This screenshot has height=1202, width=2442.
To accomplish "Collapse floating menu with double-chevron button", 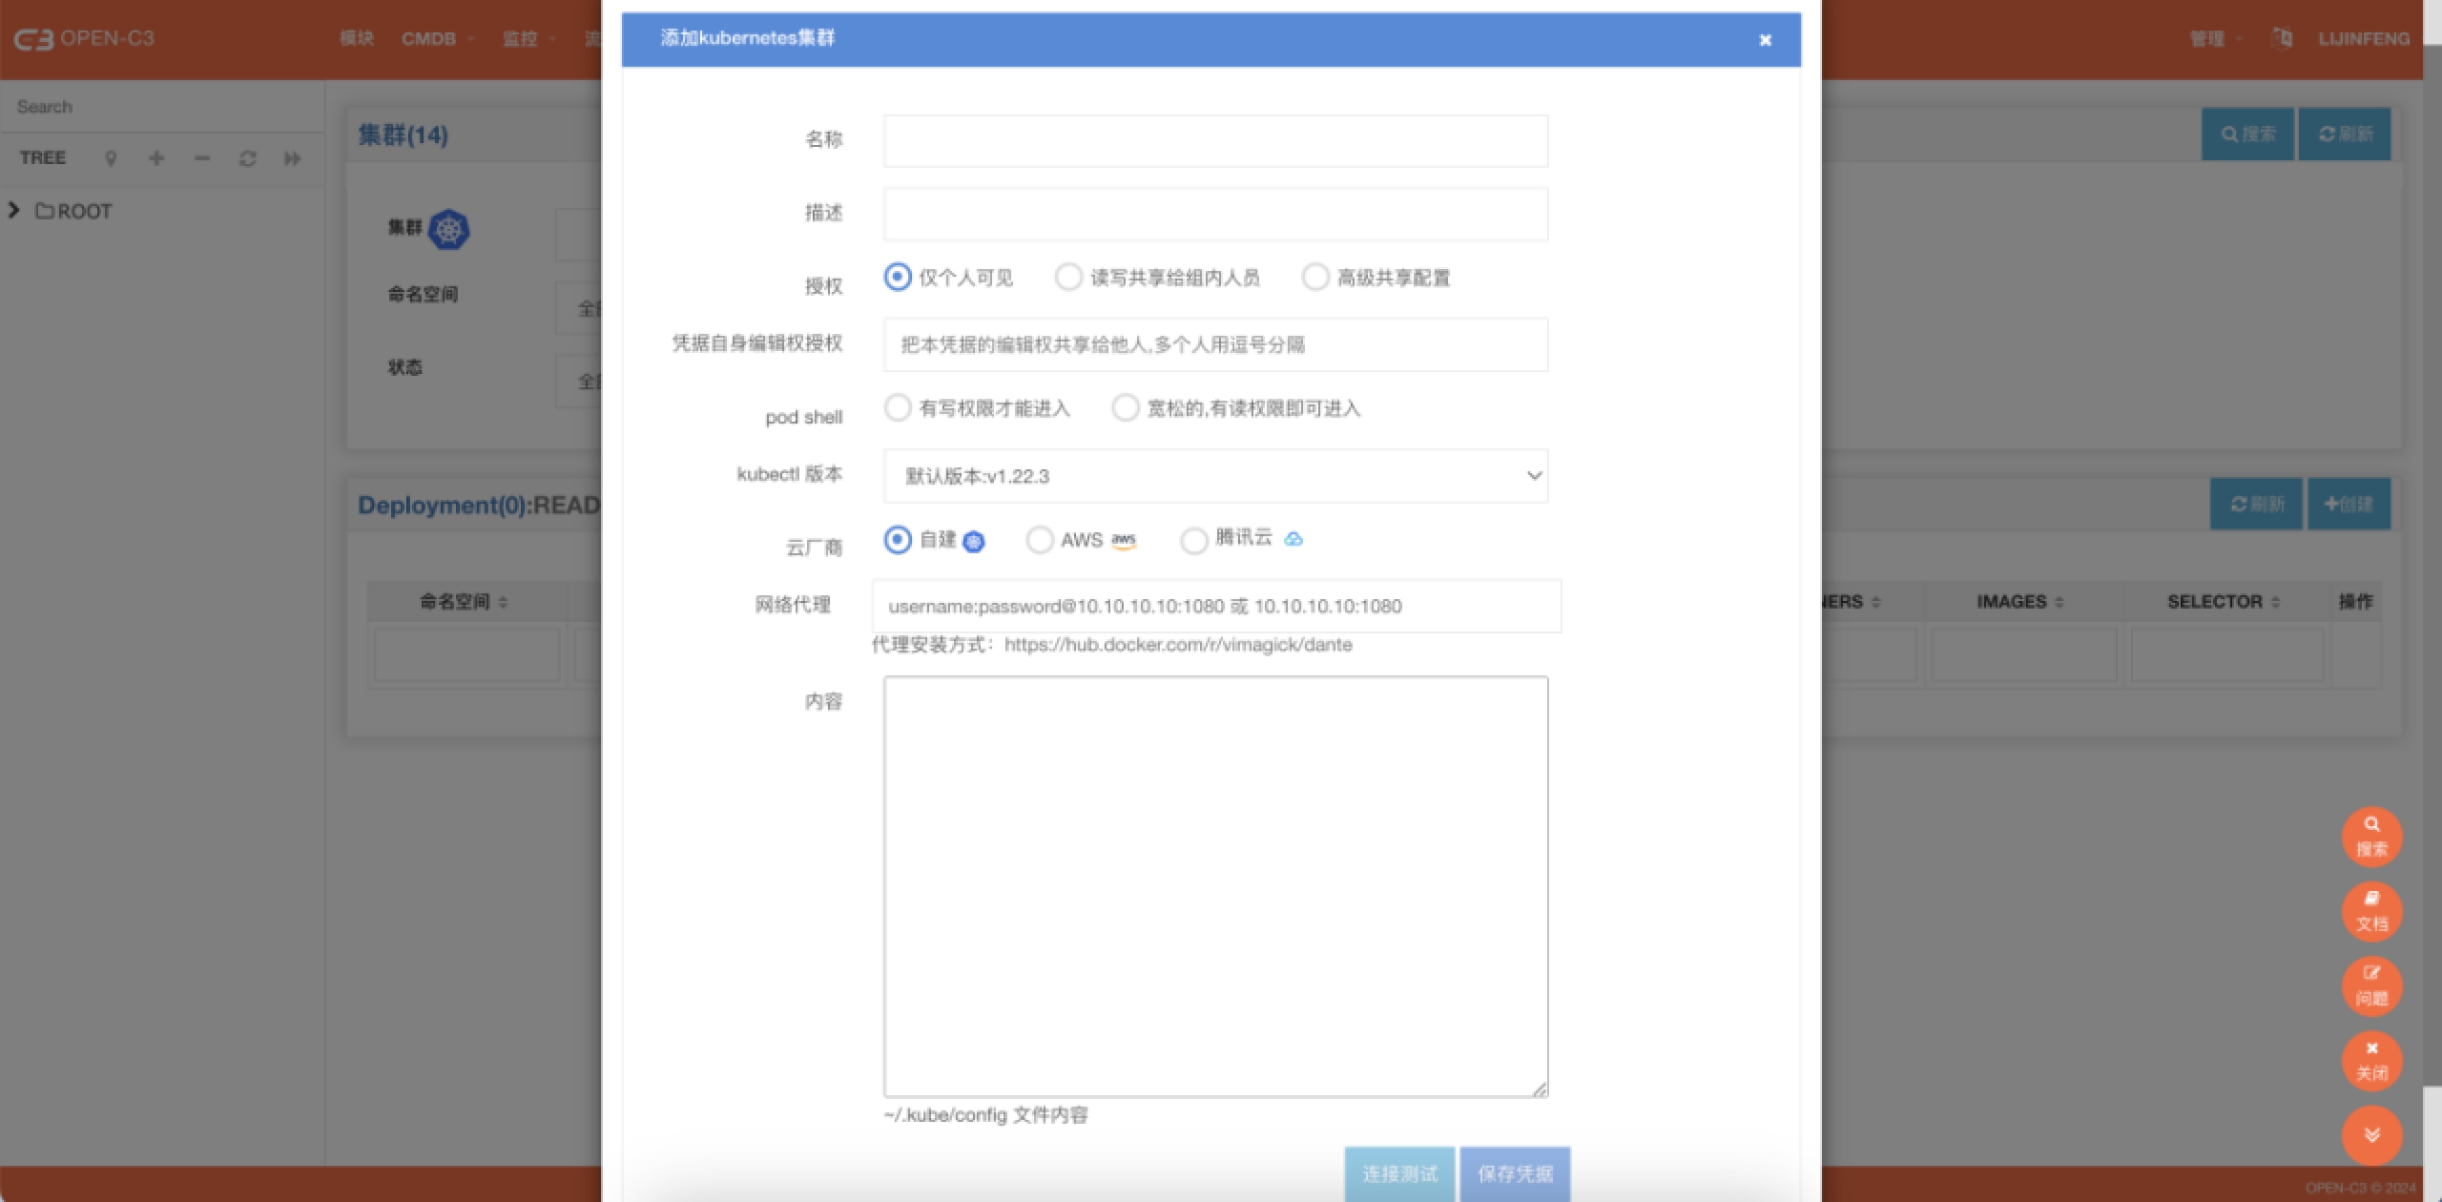I will [2371, 1134].
